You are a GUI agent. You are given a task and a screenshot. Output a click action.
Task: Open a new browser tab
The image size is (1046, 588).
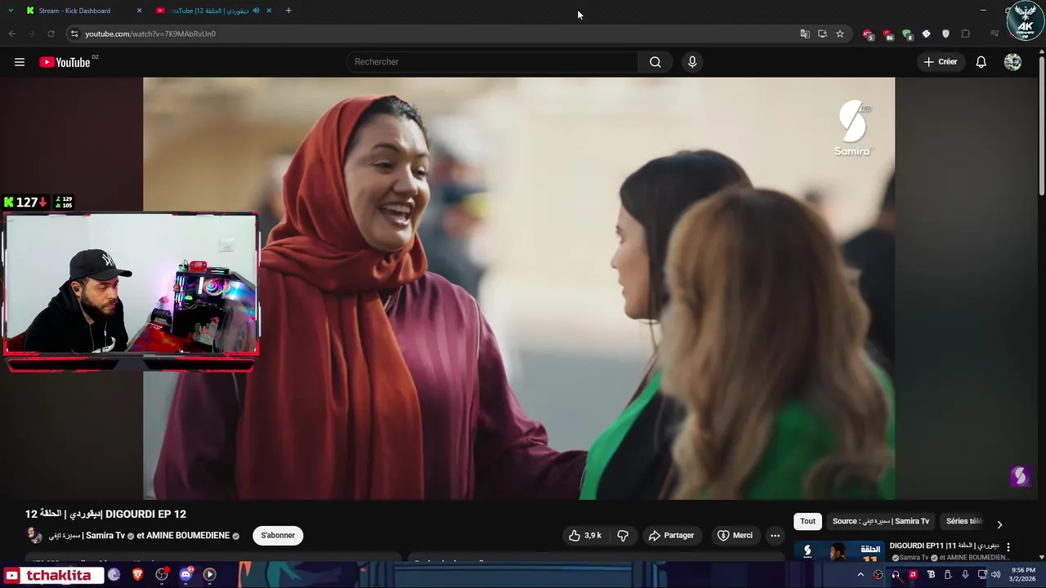288,11
